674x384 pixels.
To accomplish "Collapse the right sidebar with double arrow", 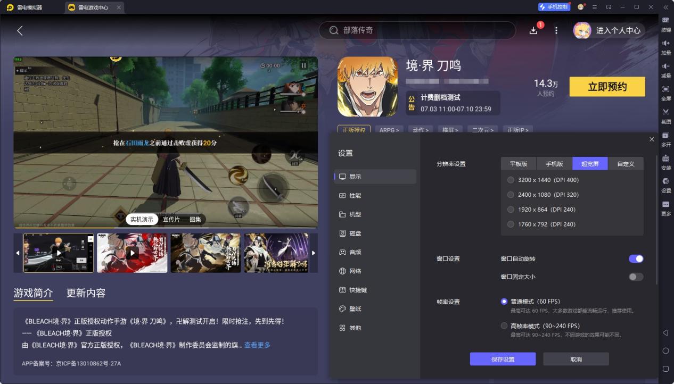I will click(x=665, y=7).
